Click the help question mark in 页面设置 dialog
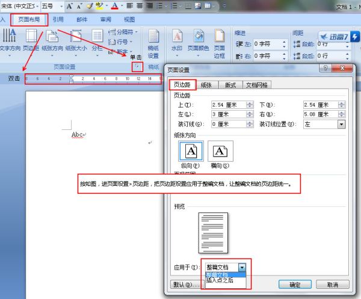This screenshot has height=299, width=361. point(326,68)
